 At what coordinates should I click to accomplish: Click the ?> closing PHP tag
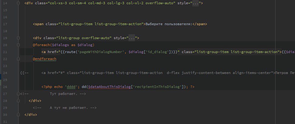click(x=192, y=87)
